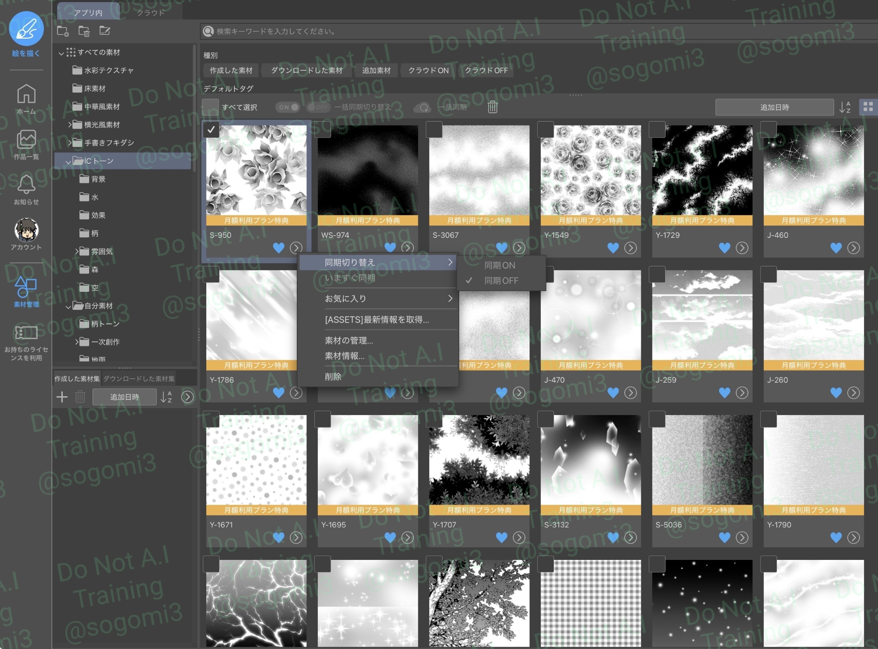
Task: Switch to the クラウド tab
Action: [151, 12]
